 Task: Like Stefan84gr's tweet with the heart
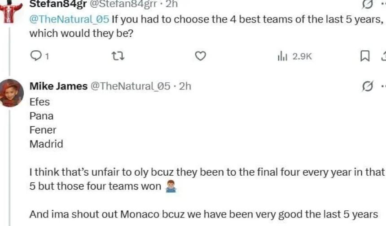201,56
